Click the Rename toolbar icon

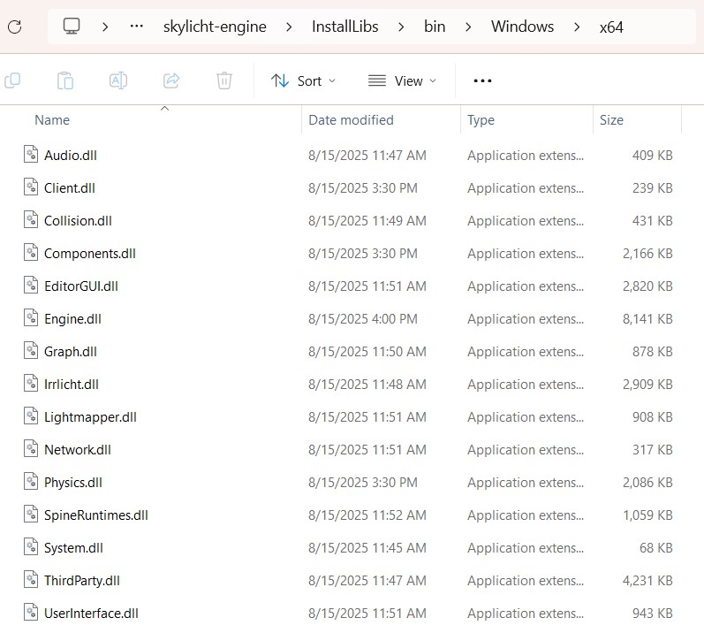[x=118, y=80]
